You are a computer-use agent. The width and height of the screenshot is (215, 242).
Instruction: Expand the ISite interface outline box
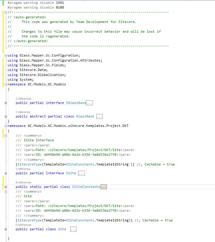[x=6, y=173]
